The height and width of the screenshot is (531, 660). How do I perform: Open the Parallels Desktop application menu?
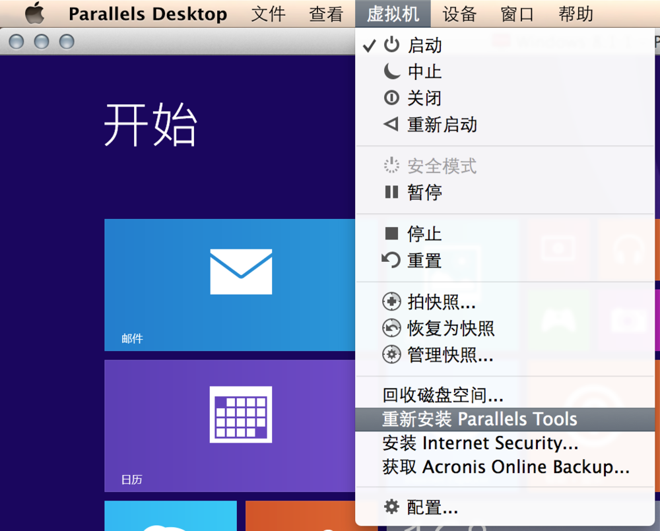click(148, 14)
